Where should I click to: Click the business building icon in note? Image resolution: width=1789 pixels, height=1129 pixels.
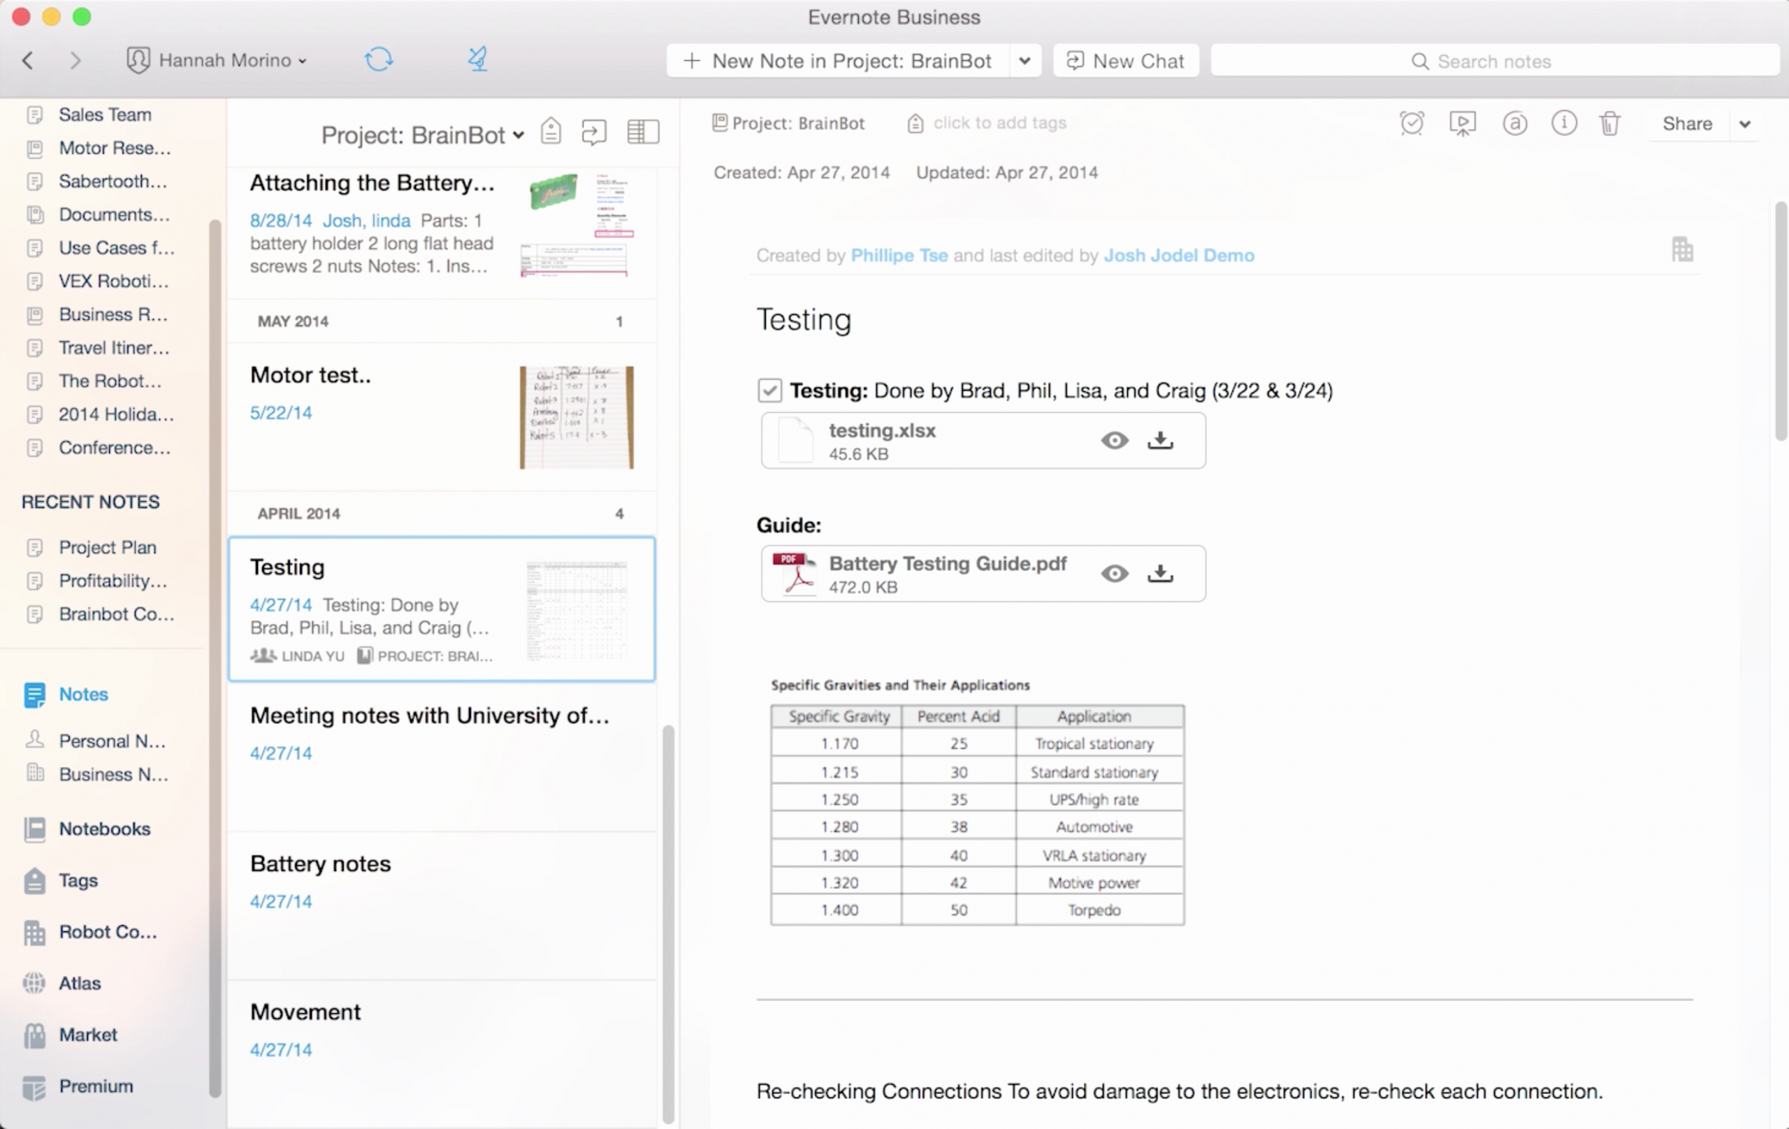tap(1683, 249)
